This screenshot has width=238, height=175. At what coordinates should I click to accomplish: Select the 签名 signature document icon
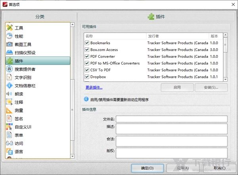[x=10, y=118]
